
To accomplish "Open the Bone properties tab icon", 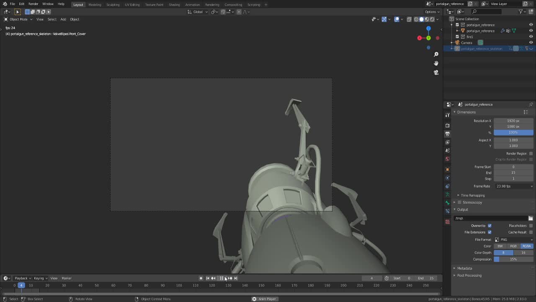I will tap(447, 203).
